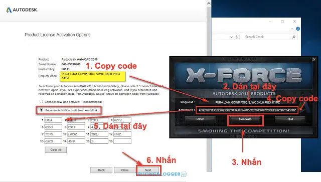321x182 pixels.
Task: Click the product key 001J1
Action: [66, 69]
